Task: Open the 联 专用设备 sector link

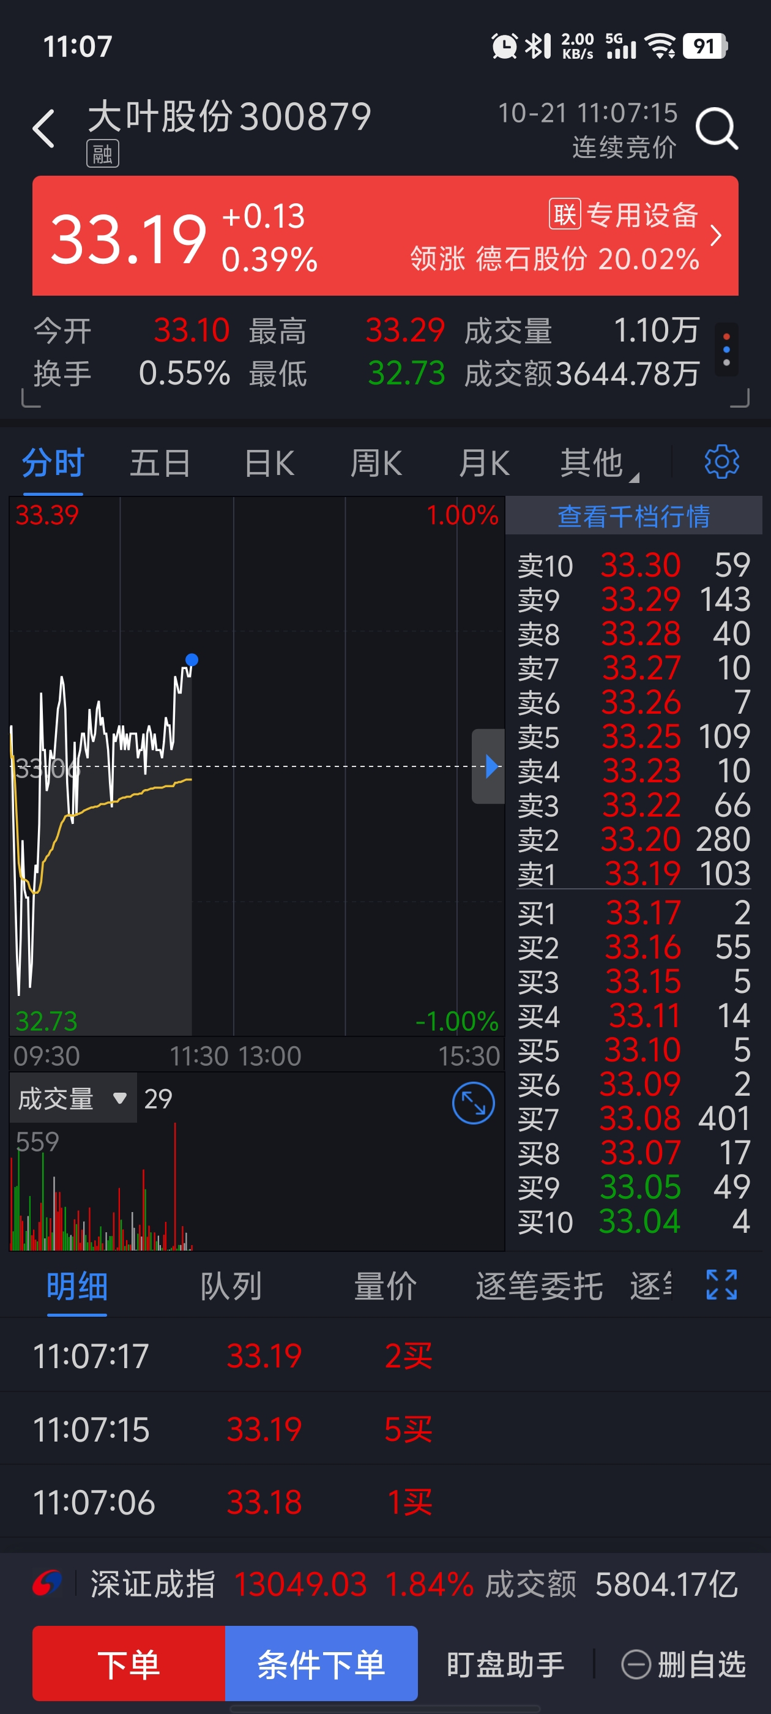Action: (623, 215)
